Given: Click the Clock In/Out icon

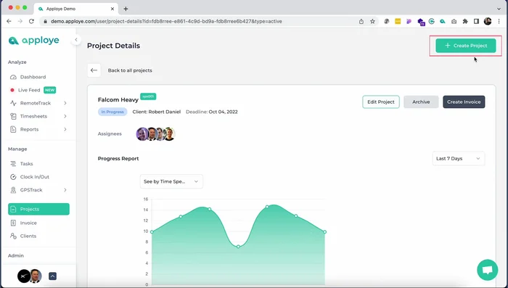Looking at the screenshot, I should pyautogui.click(x=13, y=177).
